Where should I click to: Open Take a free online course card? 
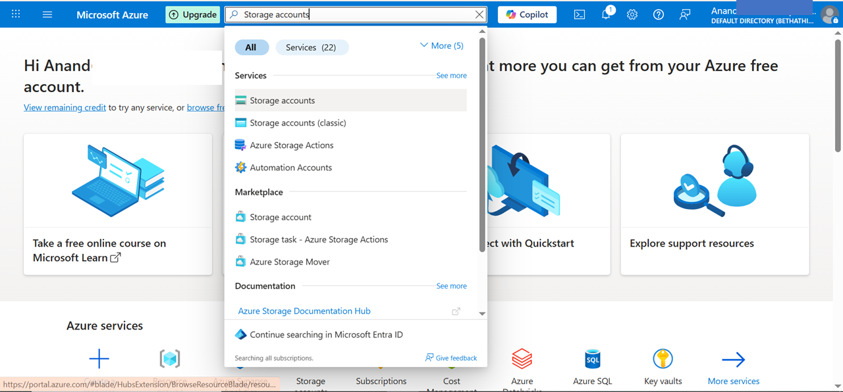coord(118,205)
